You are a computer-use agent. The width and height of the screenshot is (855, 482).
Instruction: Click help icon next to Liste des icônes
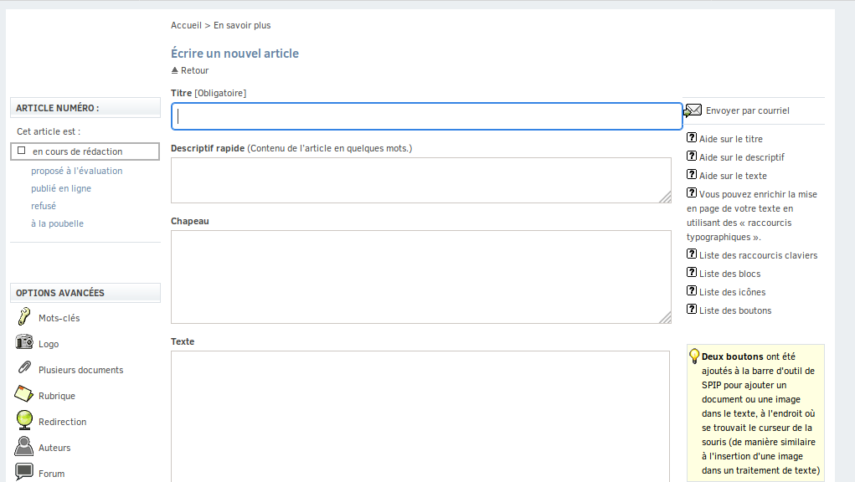[692, 291]
